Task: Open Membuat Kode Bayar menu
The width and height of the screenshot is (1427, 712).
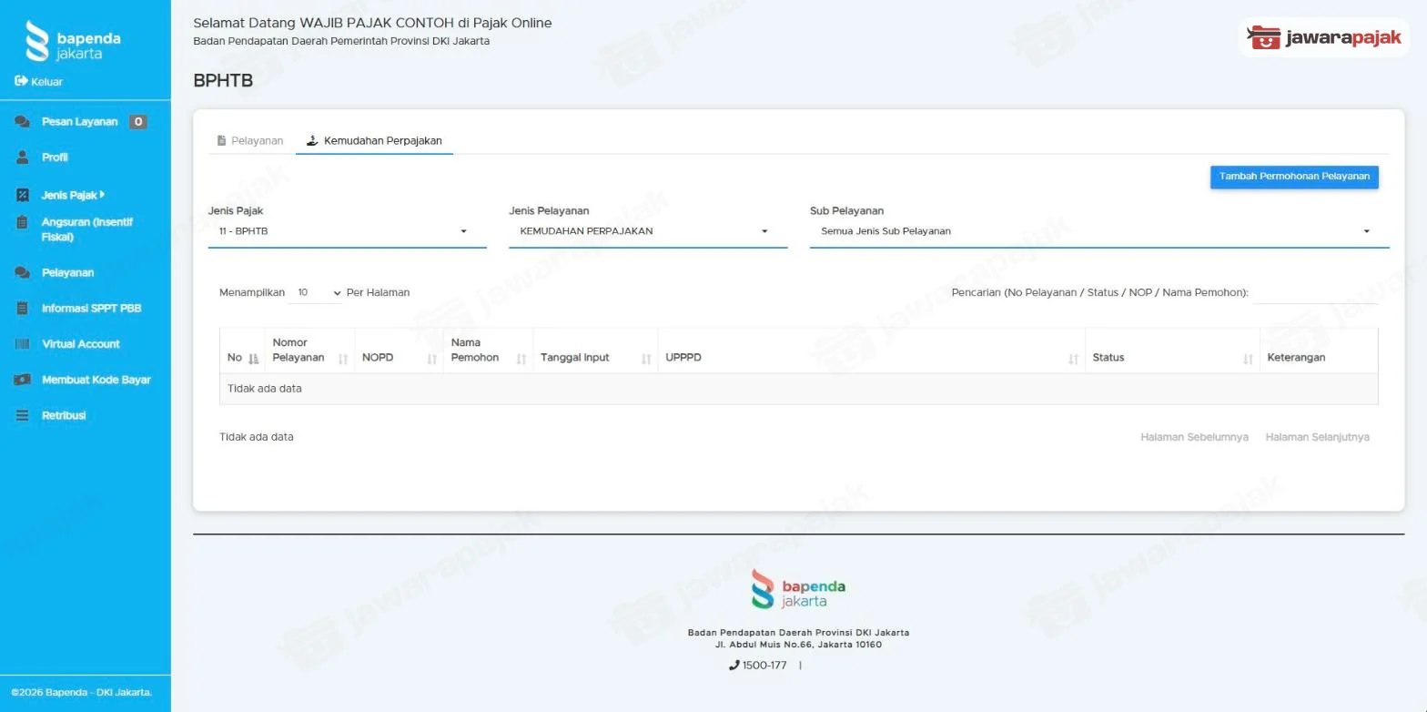Action: [x=96, y=380]
